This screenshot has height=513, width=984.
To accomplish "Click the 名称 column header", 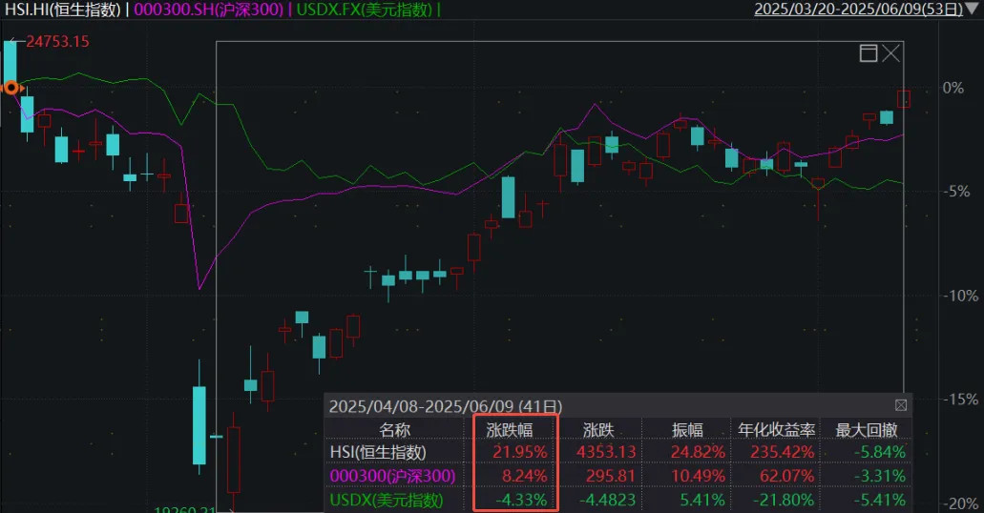I will pyautogui.click(x=394, y=430).
